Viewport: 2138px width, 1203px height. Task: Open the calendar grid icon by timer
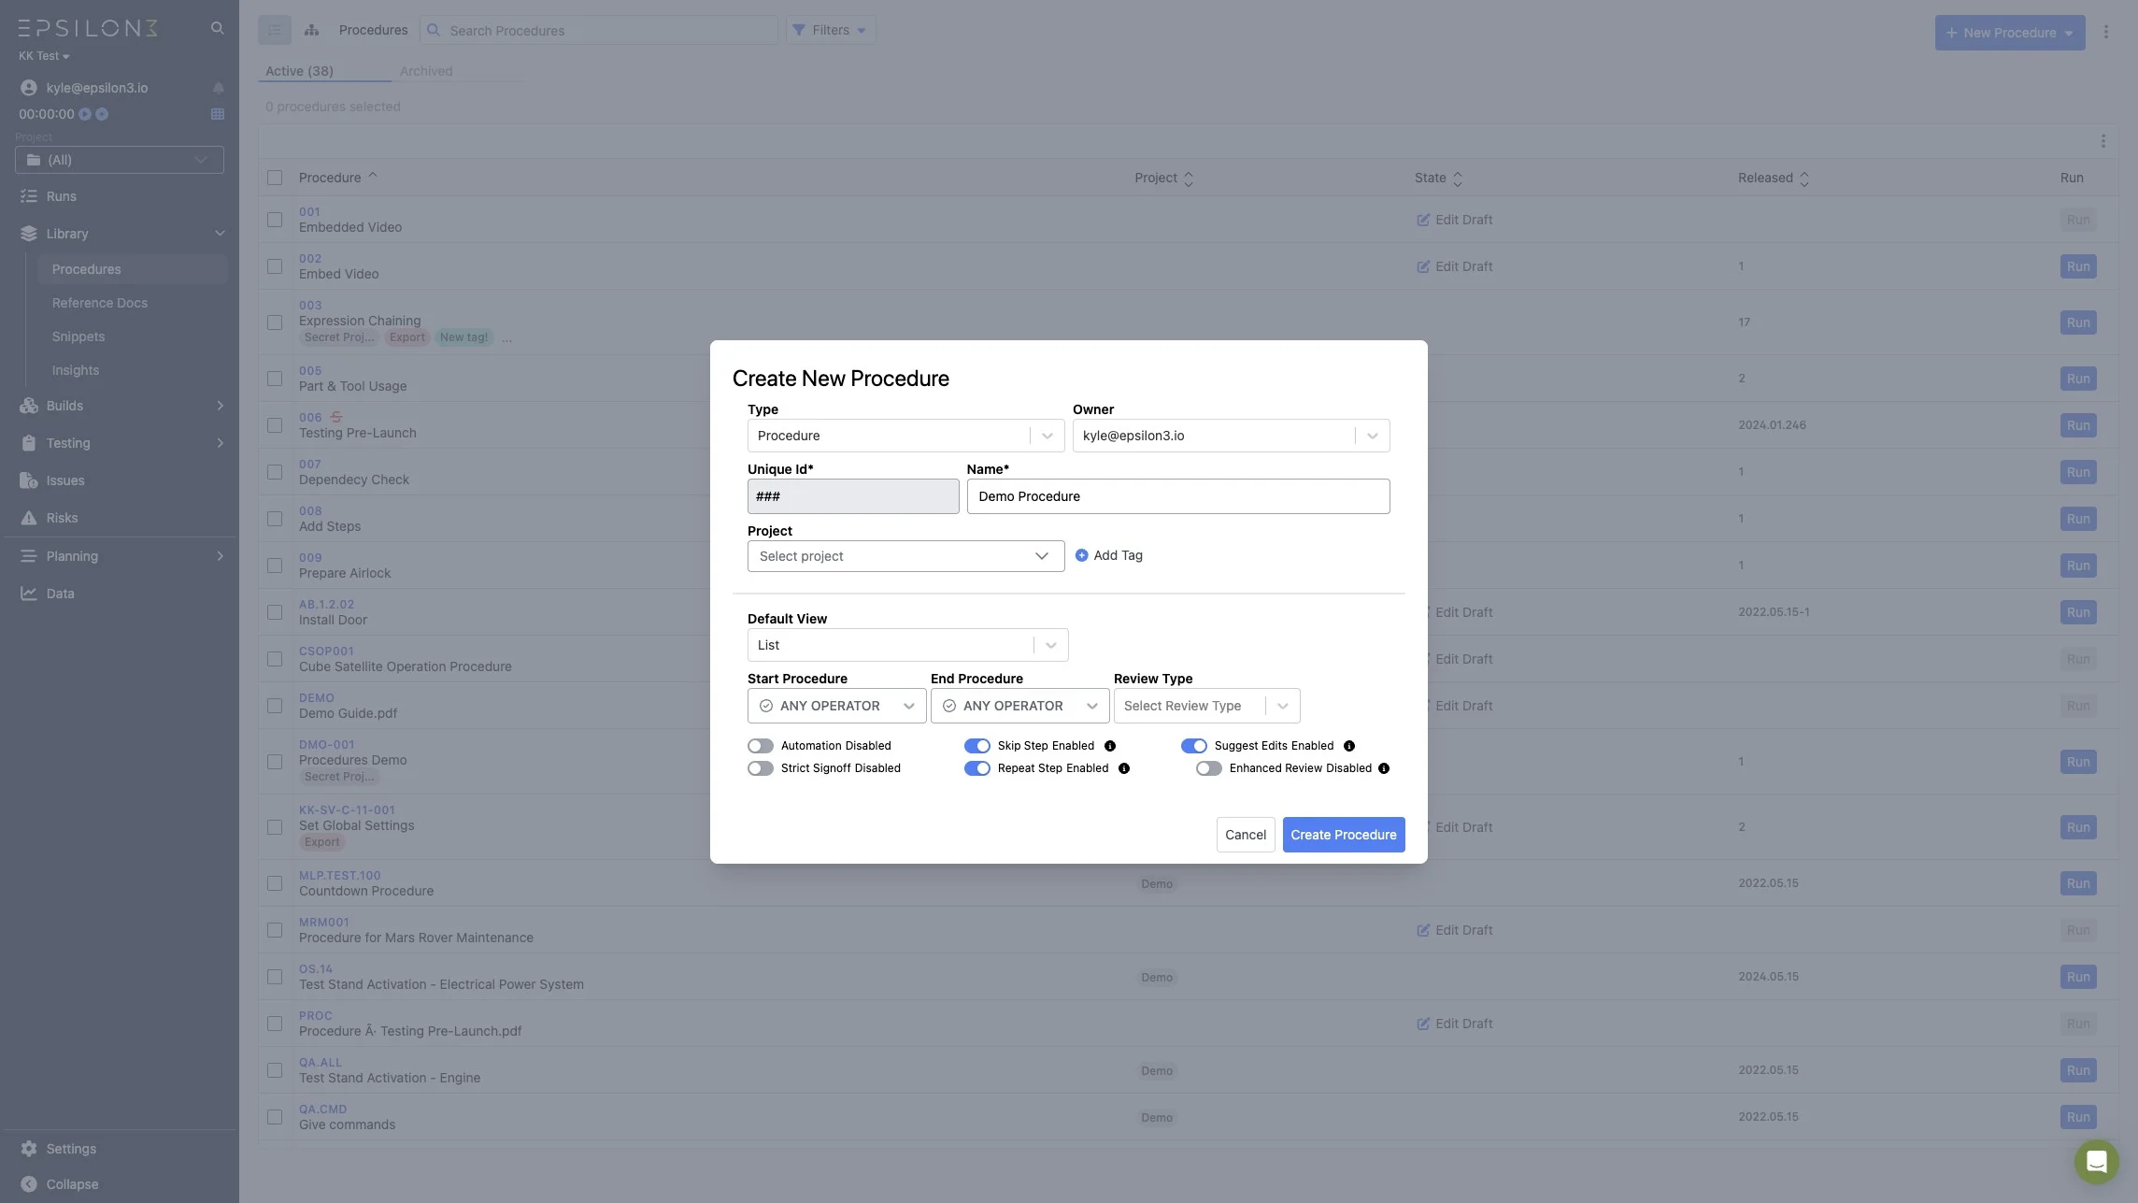click(x=218, y=114)
